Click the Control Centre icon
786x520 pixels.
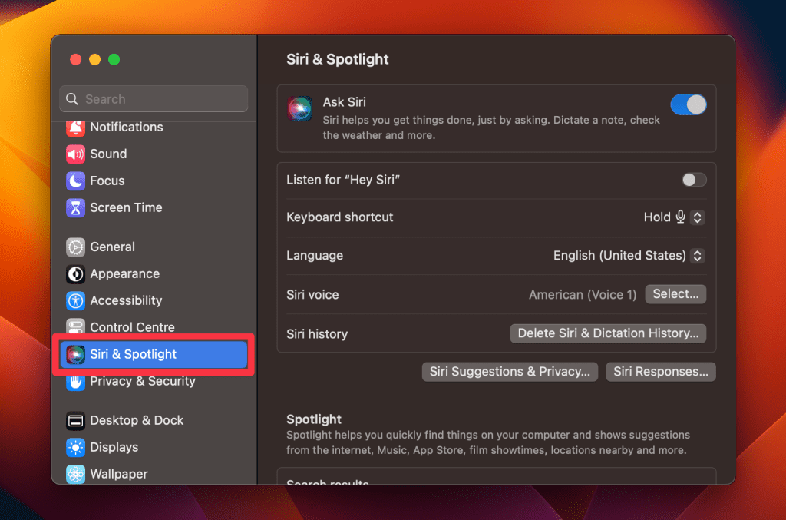(75, 328)
